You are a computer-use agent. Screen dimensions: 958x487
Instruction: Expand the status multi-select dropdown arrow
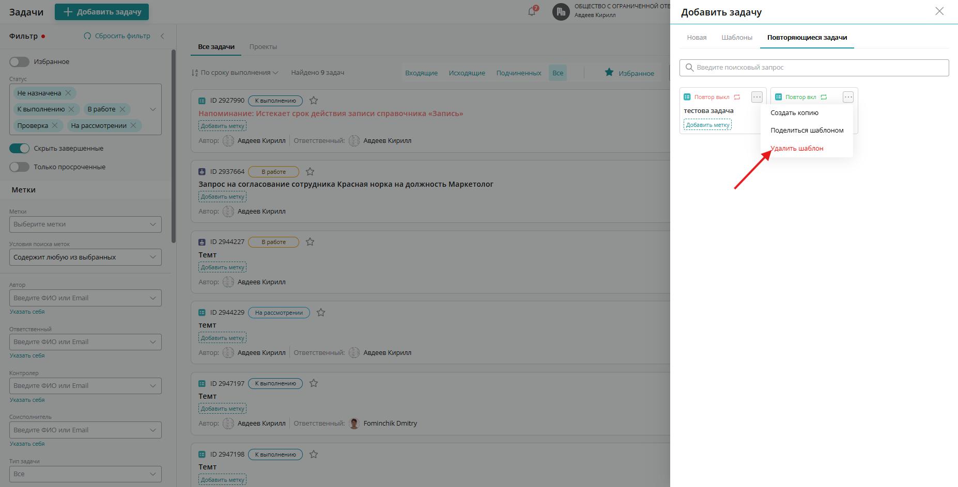click(153, 109)
